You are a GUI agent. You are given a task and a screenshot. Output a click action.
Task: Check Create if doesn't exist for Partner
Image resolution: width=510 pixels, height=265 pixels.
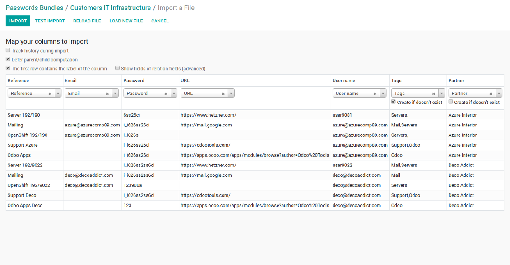(x=451, y=102)
